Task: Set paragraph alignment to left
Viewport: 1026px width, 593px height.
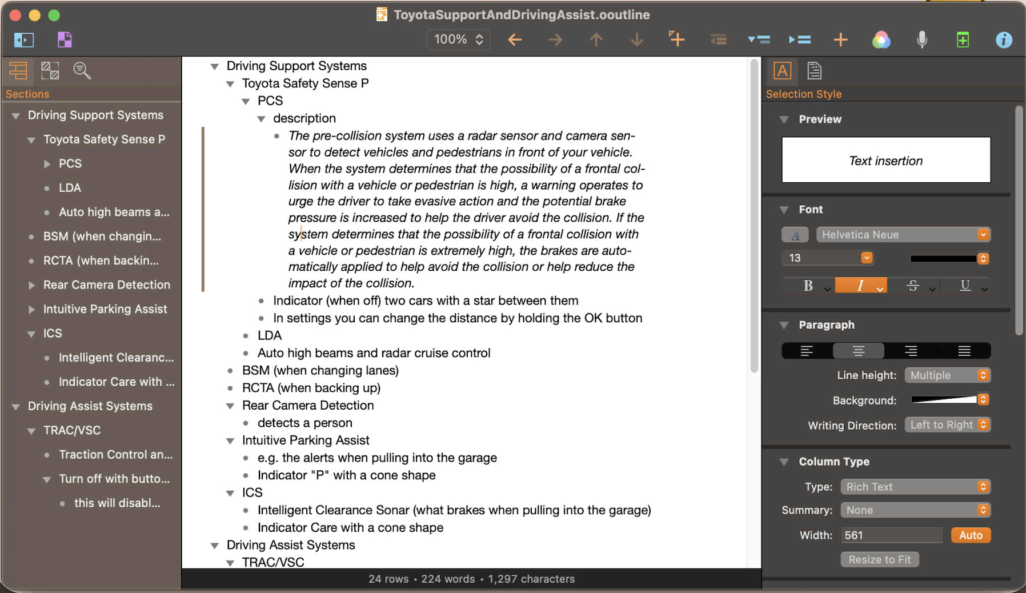Action: [x=807, y=351]
